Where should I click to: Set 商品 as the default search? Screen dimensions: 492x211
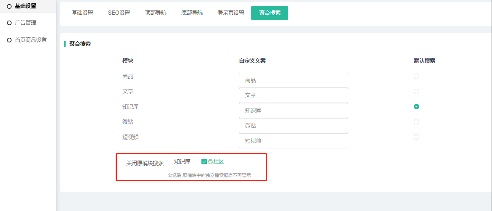416,76
